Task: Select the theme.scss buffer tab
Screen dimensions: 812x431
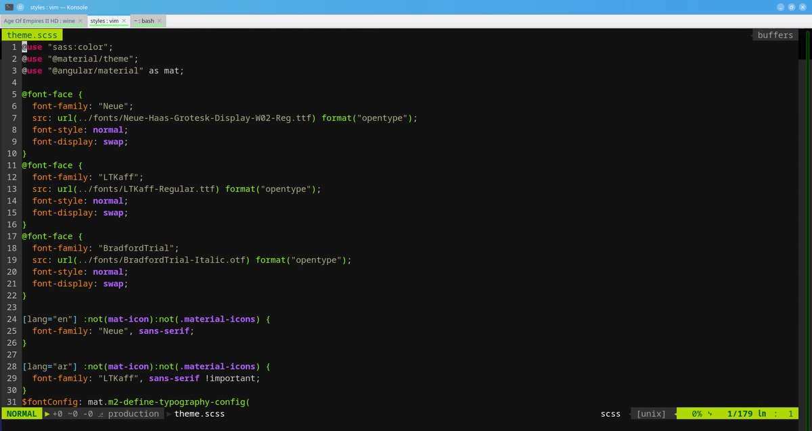Action: click(32, 34)
